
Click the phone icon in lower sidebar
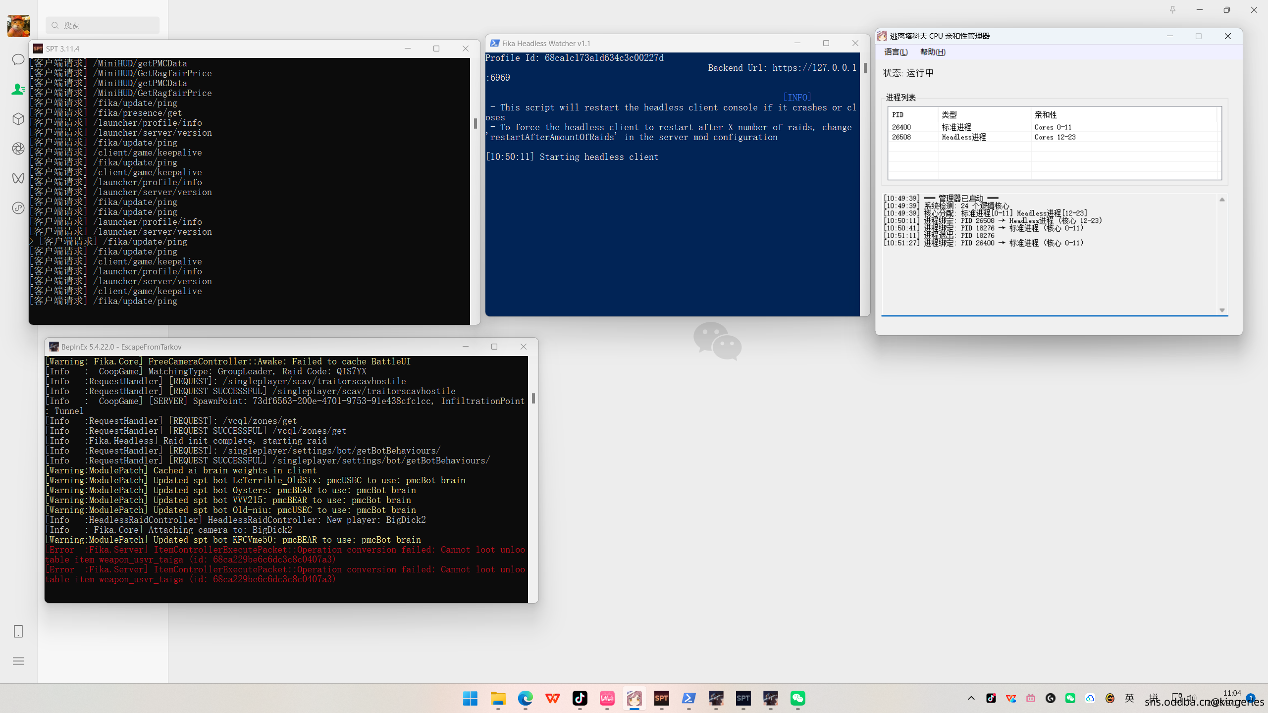(x=18, y=631)
